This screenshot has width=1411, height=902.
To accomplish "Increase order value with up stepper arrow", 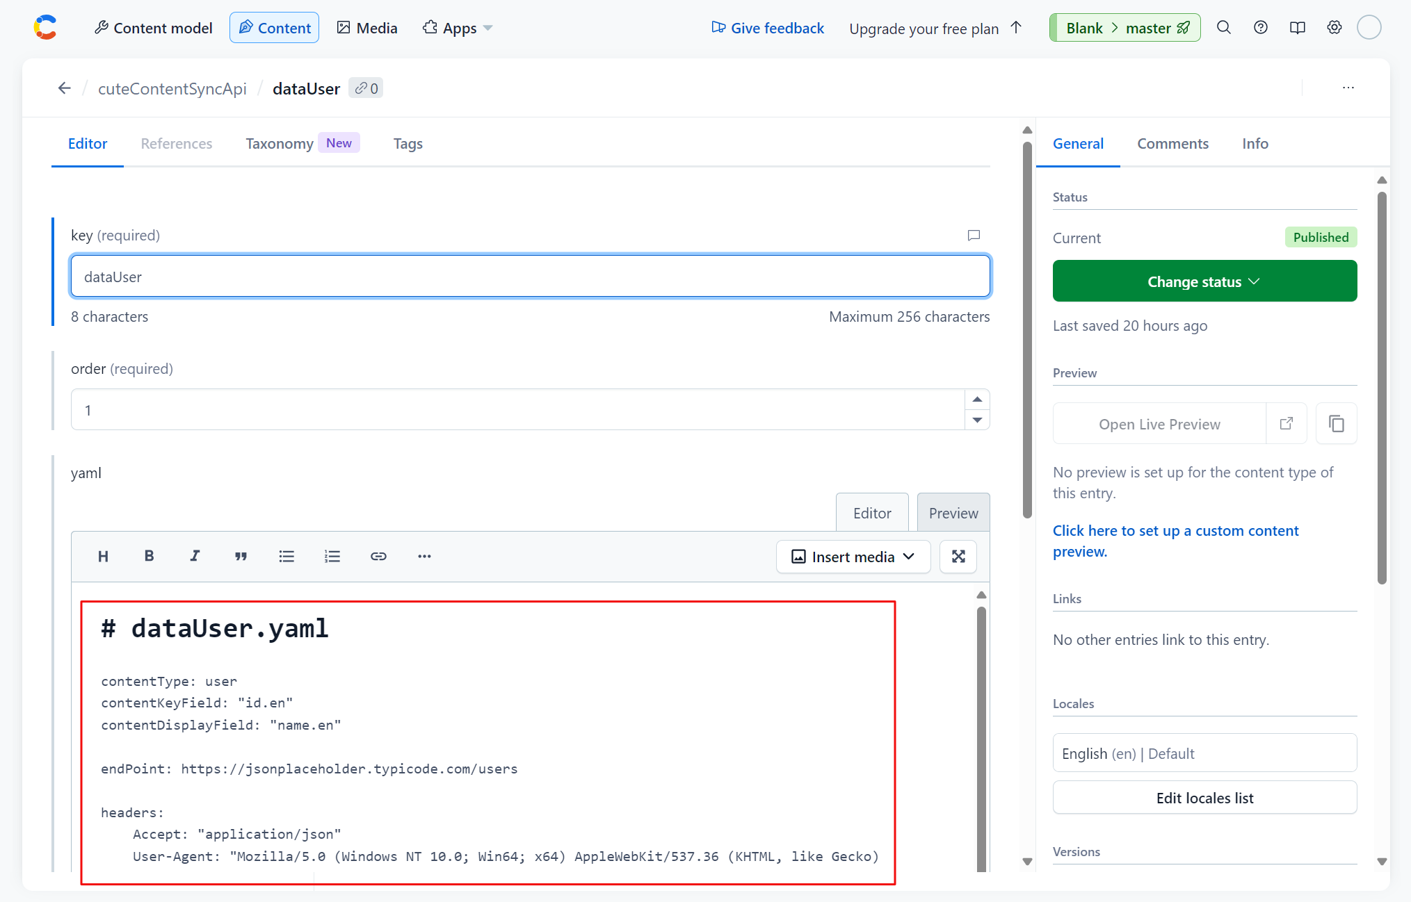I will pyautogui.click(x=977, y=400).
